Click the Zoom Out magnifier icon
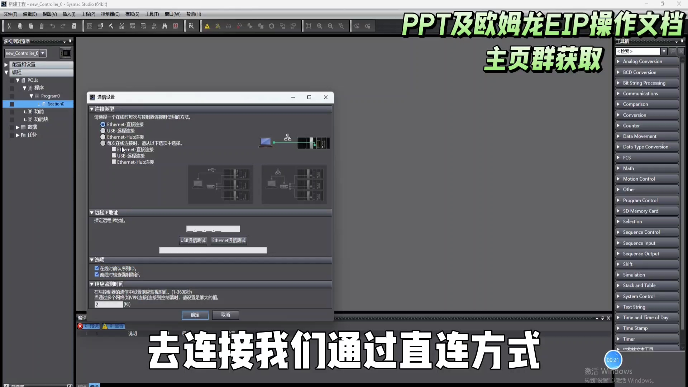Viewport: 688px width, 387px height. (330, 26)
